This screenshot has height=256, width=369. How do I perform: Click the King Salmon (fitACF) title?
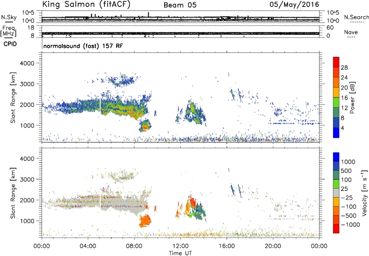[86, 4]
